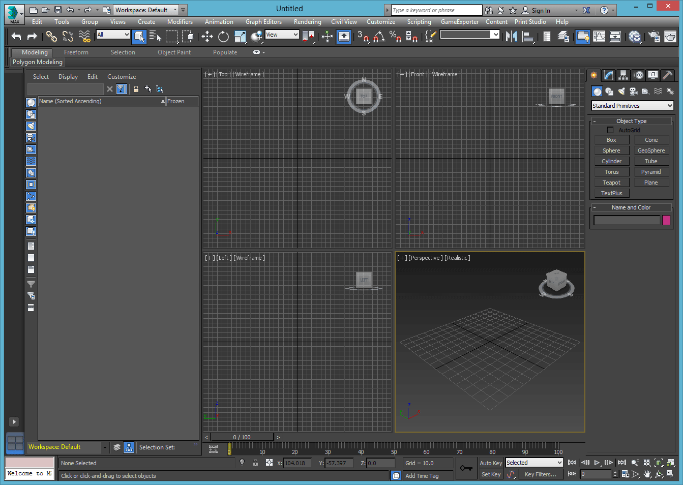Open the Material Editor
This screenshot has width=683, height=485.
635,36
